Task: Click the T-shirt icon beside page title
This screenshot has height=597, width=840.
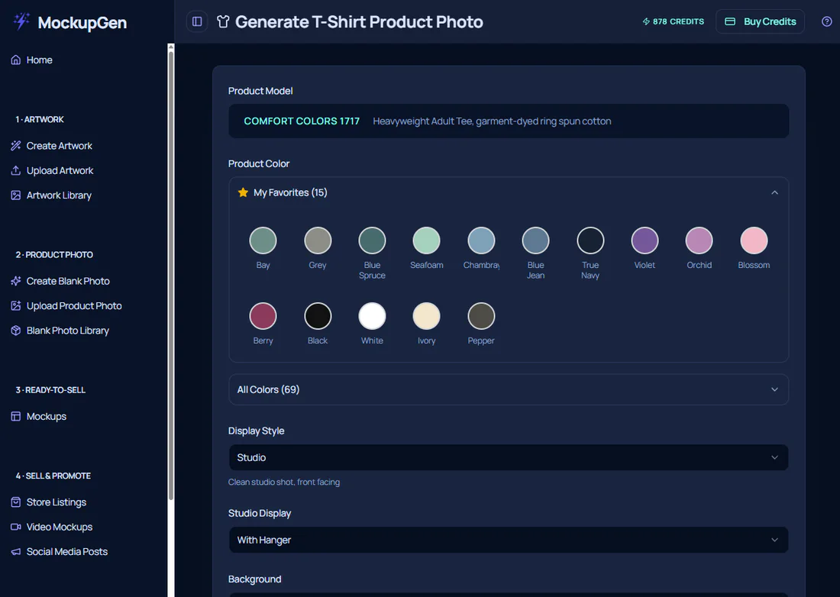Action: [223, 21]
